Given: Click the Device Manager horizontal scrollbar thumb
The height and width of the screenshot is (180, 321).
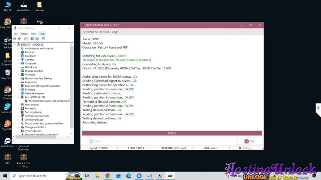Looking at the screenshot, I should coord(36,137).
